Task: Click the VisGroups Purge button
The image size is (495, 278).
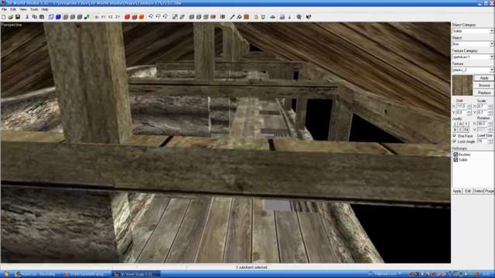Action: coord(489,191)
